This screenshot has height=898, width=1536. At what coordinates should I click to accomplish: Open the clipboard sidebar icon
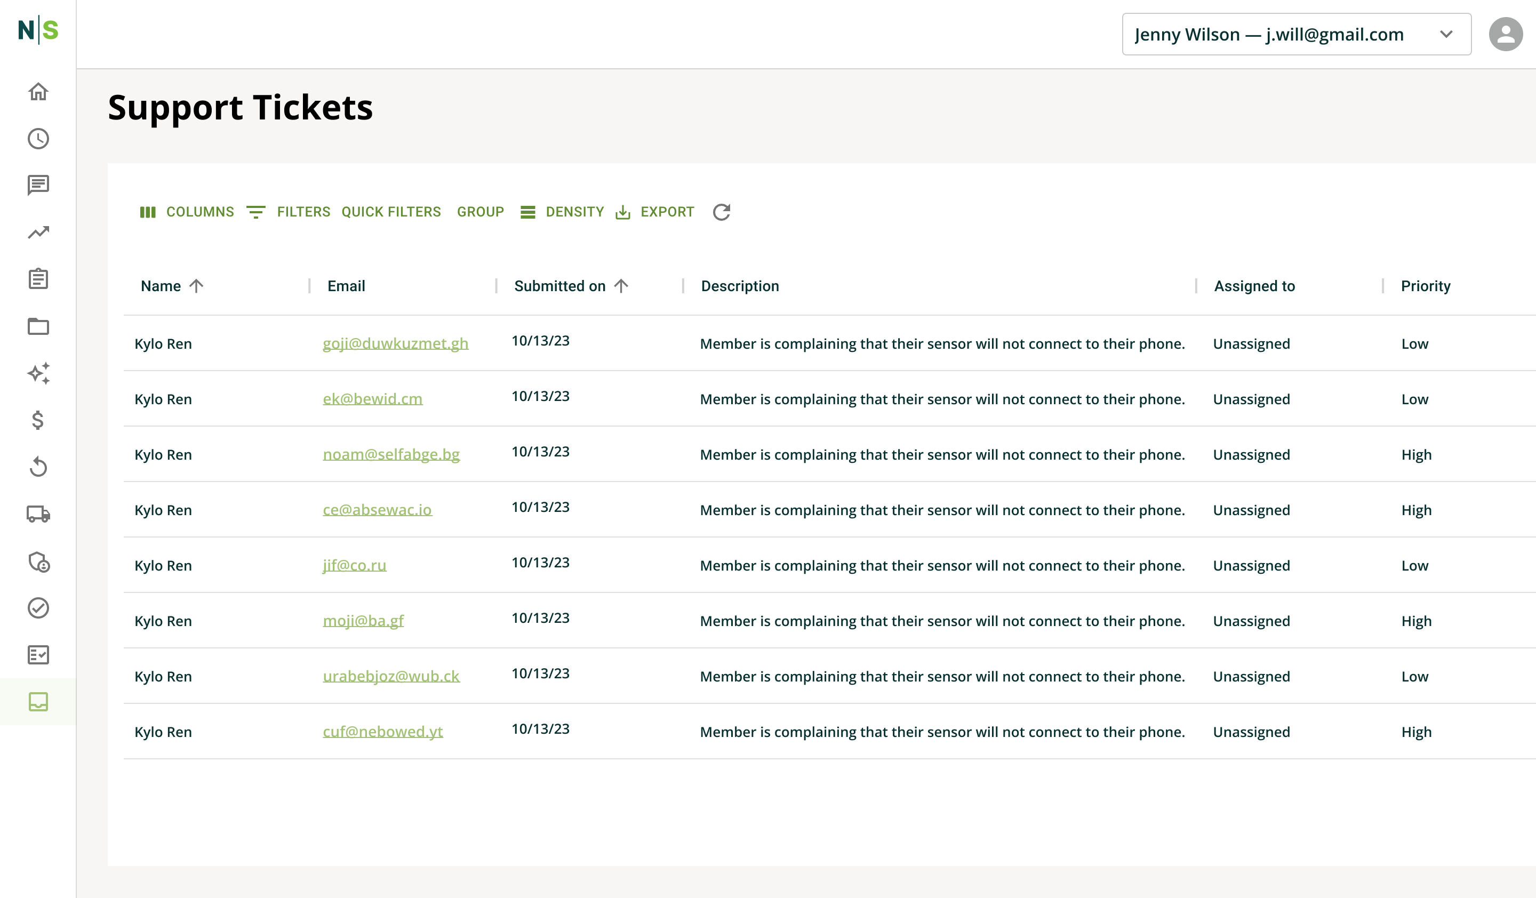pos(38,279)
